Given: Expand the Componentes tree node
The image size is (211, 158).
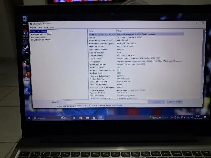Looking at the screenshot, I should coord(32,37).
